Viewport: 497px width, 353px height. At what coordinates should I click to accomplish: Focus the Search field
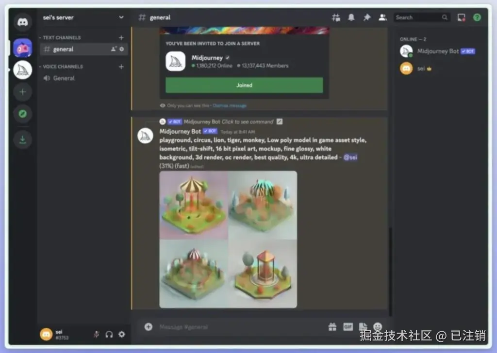(422, 17)
